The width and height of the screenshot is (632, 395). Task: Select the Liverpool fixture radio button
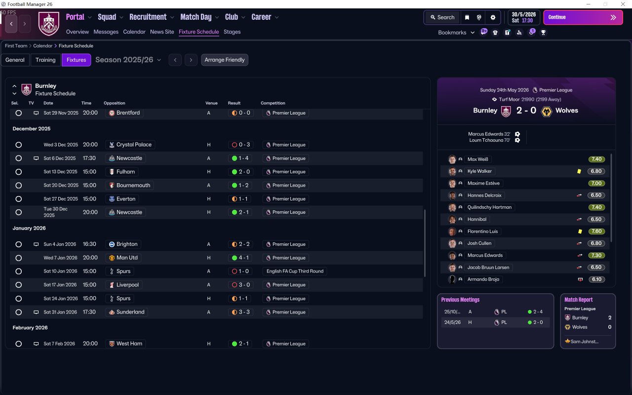tap(18, 285)
